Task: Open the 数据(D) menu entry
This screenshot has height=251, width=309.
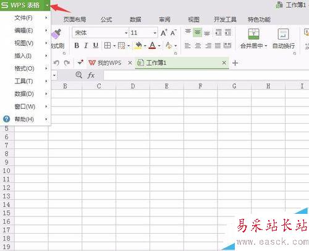Action: click(x=25, y=94)
